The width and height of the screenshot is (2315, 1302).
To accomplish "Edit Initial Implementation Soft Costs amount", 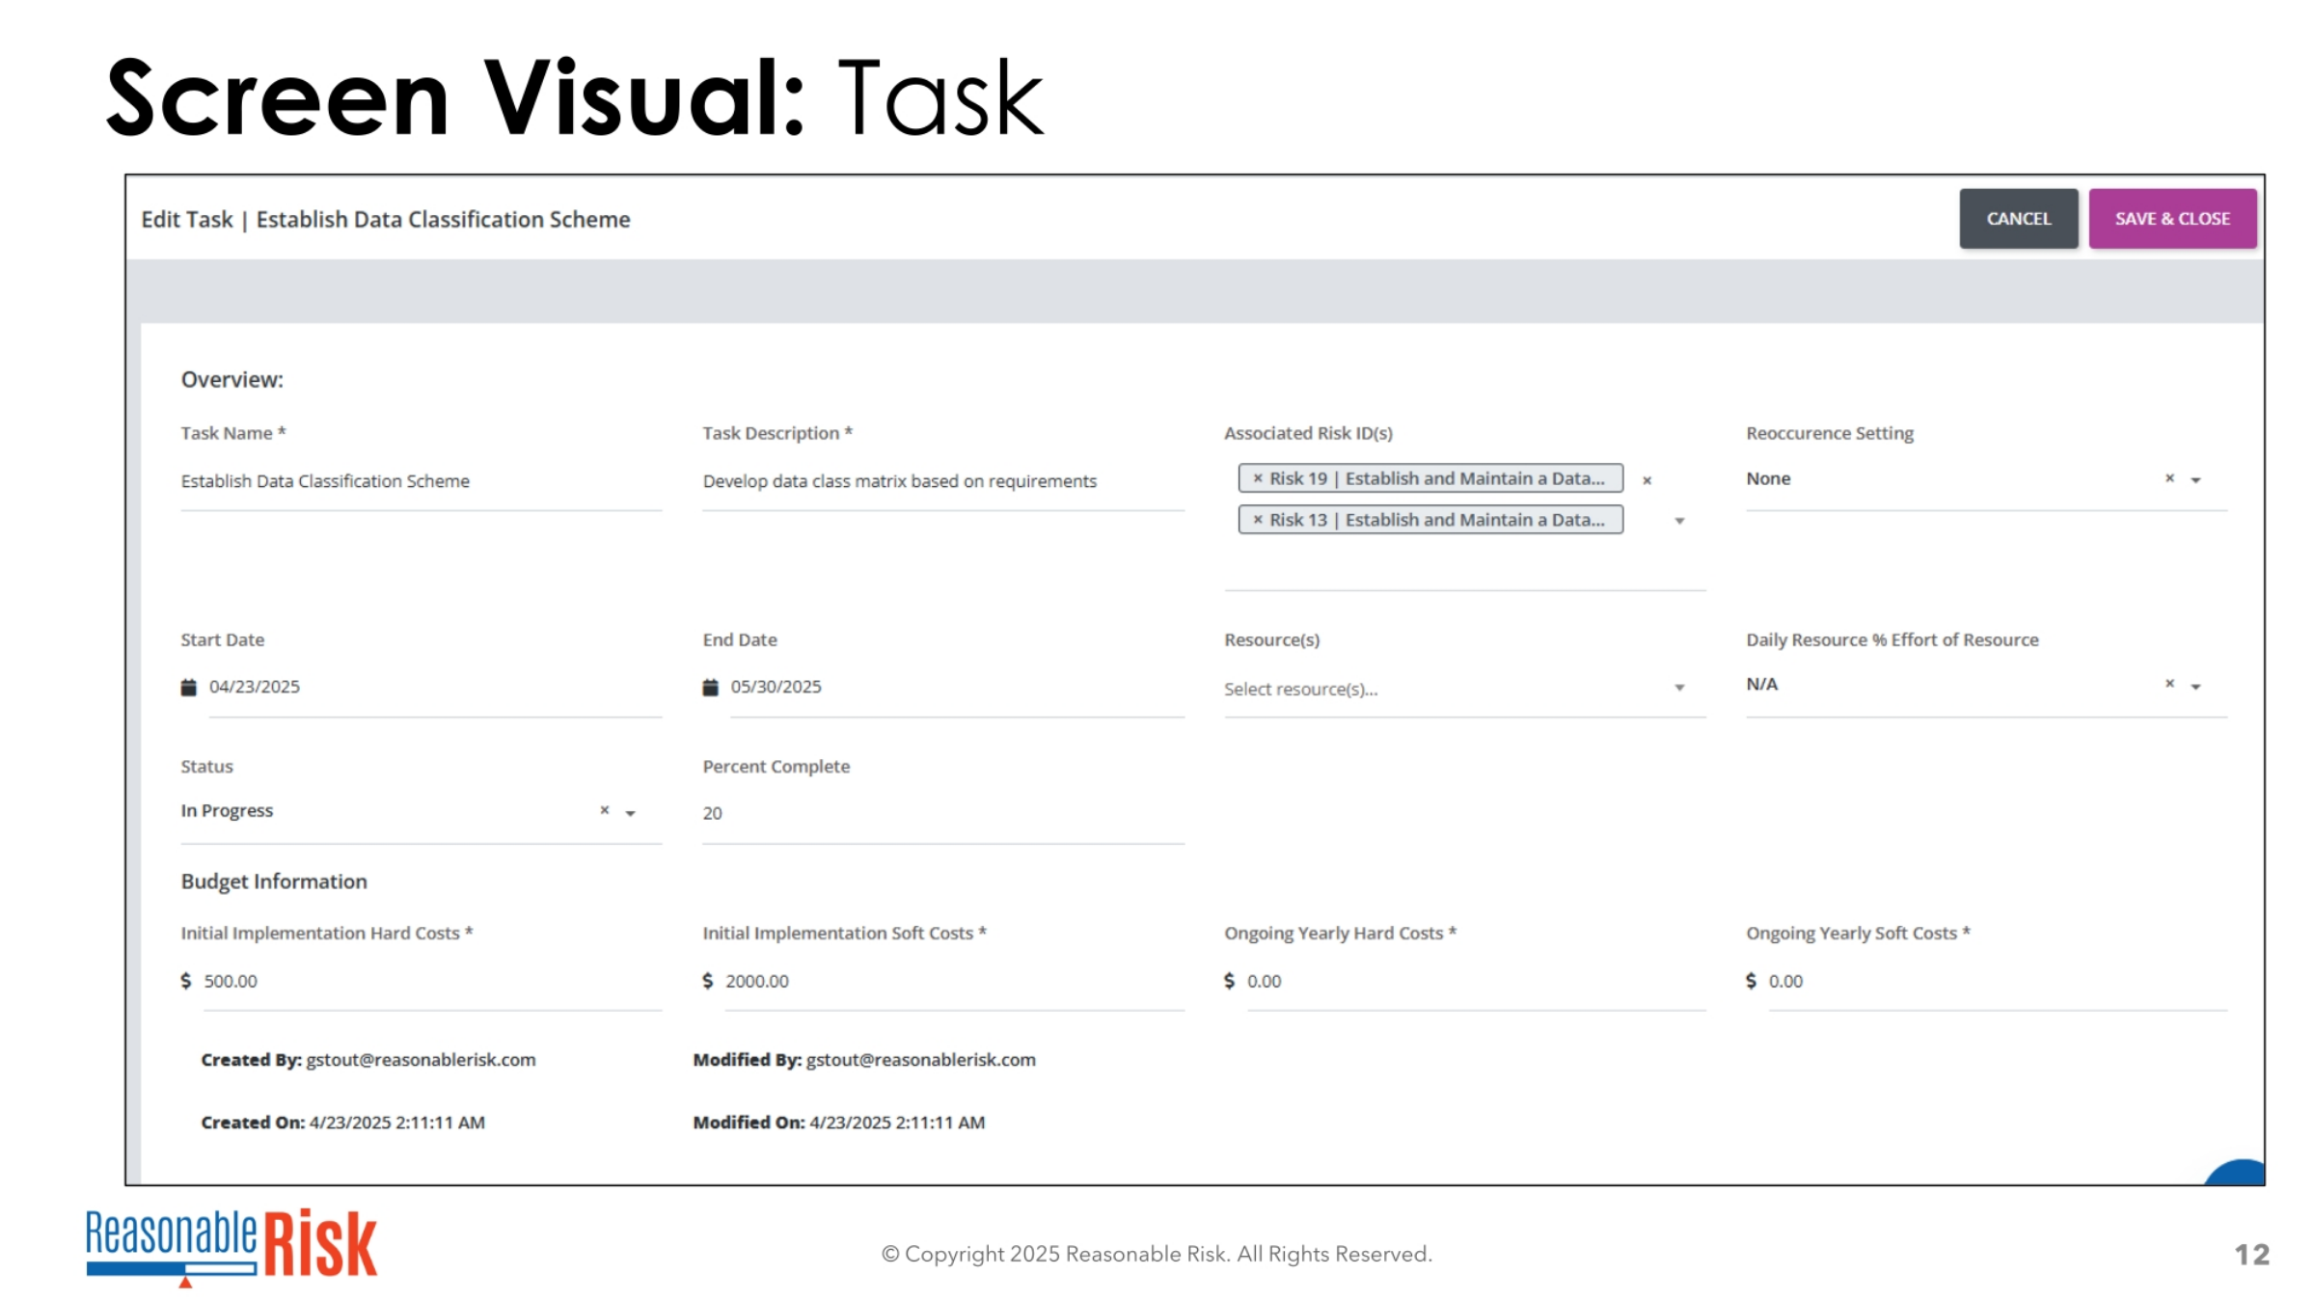I will [x=954, y=982].
